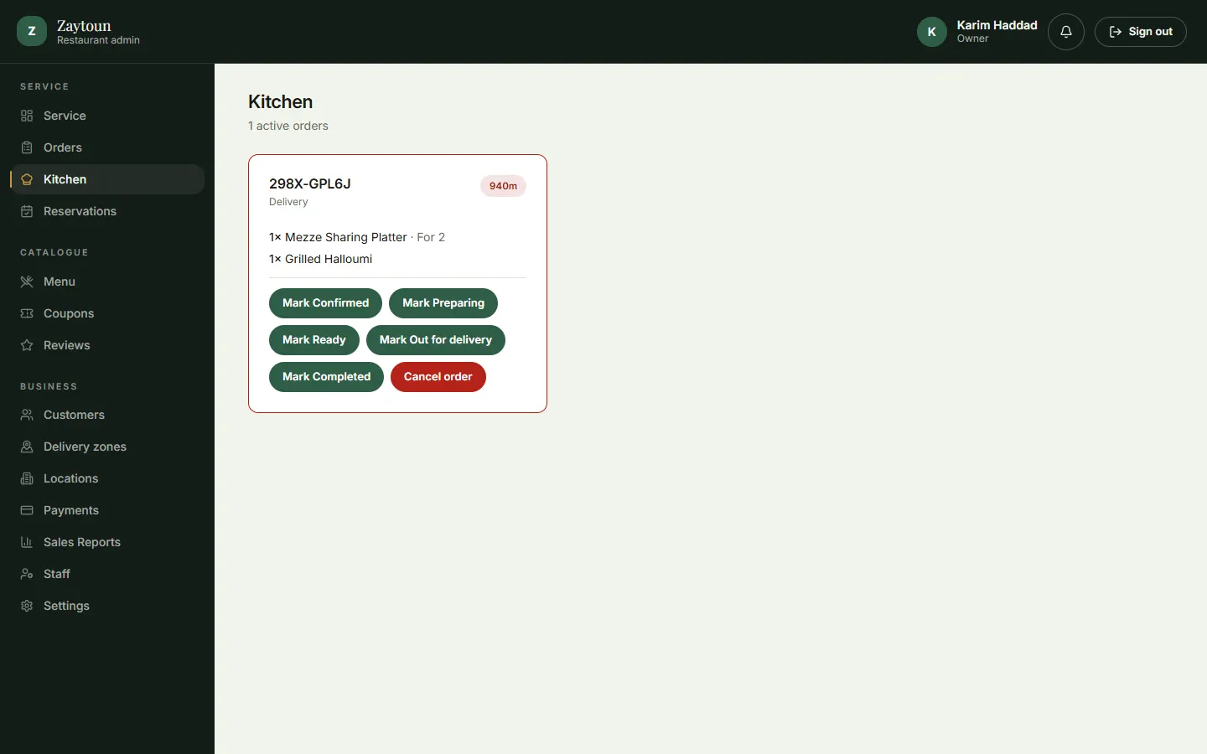The height and width of the screenshot is (754, 1207).
Task: View the Sales Reports label
Action: (x=82, y=542)
